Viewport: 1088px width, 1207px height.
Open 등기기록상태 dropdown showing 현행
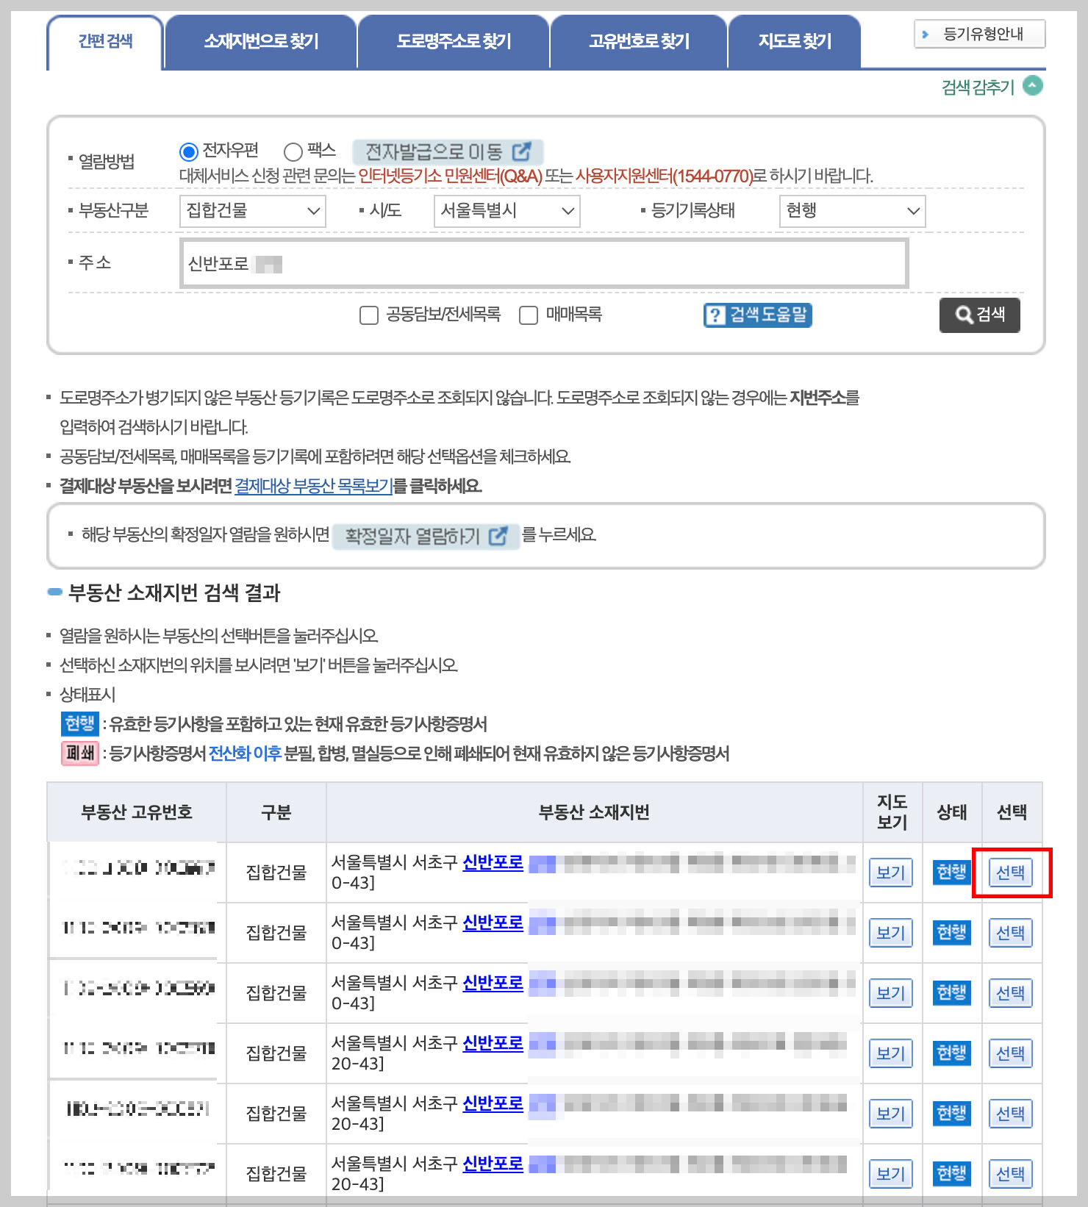point(852,211)
